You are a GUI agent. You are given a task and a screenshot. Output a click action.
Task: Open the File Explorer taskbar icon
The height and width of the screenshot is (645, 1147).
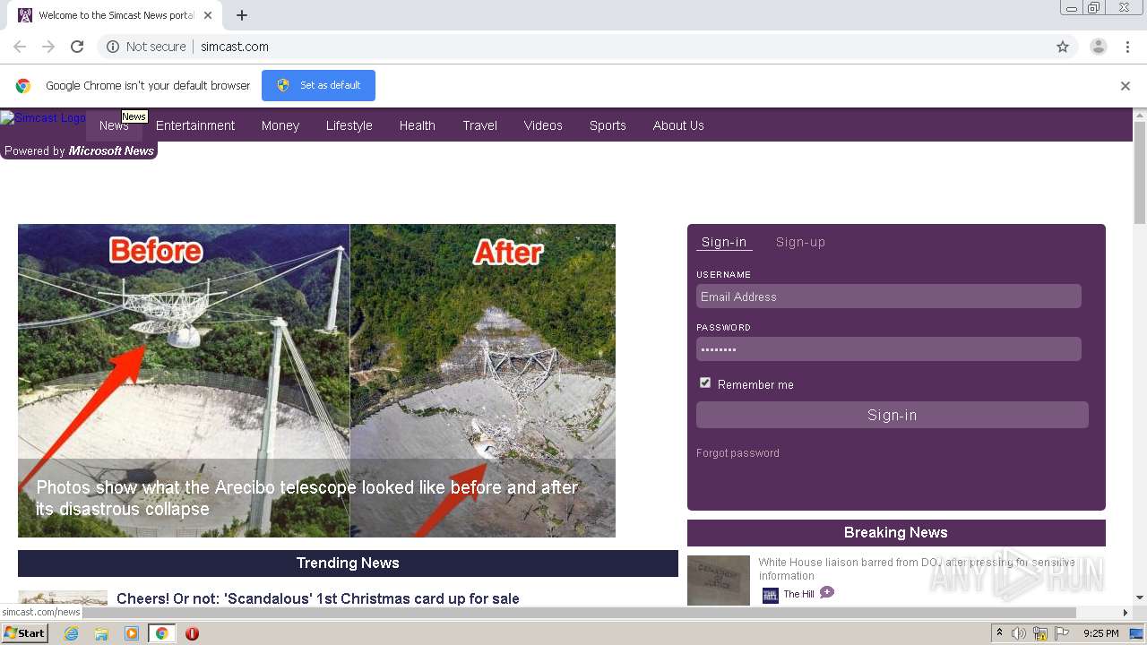[101, 633]
